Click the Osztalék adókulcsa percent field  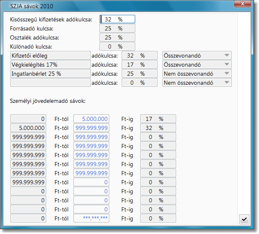pyautogui.click(x=117, y=37)
